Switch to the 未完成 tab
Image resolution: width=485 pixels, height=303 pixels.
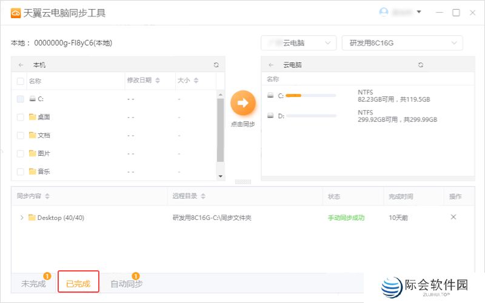33,284
